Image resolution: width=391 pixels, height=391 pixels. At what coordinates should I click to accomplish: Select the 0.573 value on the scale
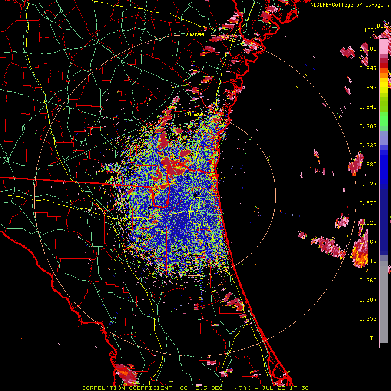click(x=368, y=203)
